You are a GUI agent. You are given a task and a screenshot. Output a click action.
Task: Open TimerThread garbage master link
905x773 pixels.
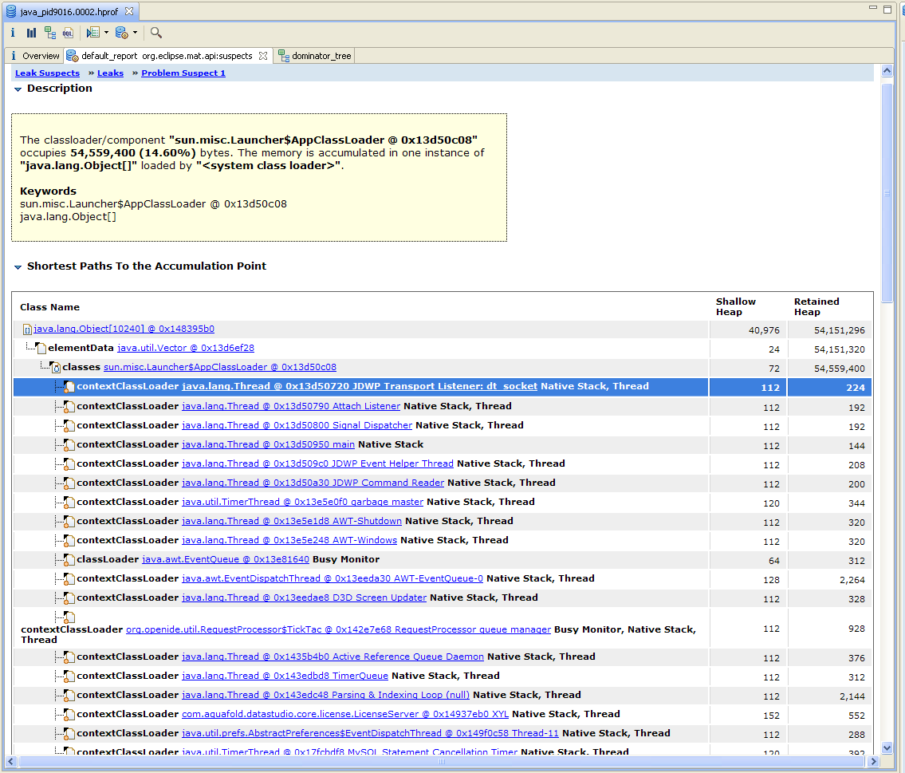click(x=302, y=503)
